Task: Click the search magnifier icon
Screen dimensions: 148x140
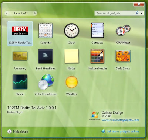Action: [x=137, y=13]
